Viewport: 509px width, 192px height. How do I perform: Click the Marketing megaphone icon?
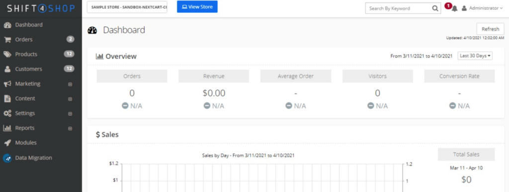coord(7,84)
